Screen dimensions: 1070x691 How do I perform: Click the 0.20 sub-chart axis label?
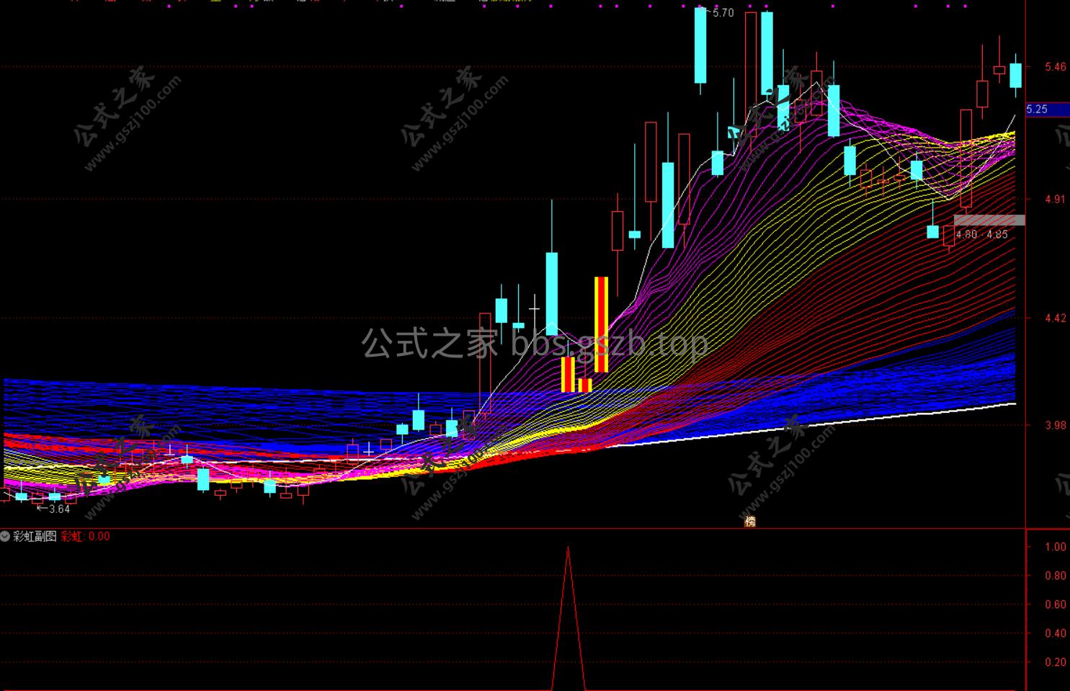pos(1056,662)
